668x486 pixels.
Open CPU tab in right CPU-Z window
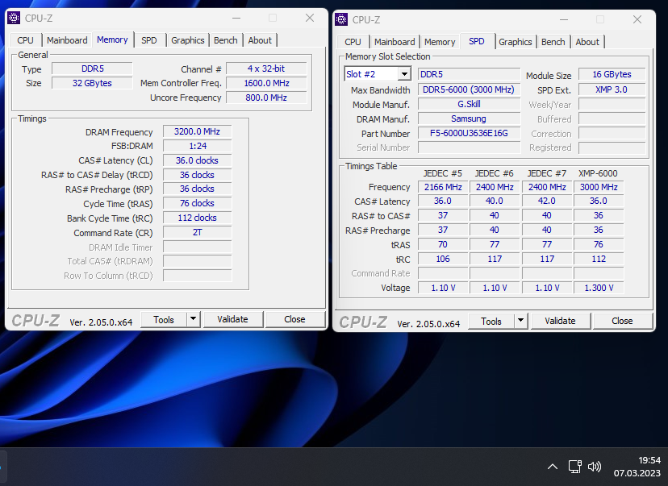tap(353, 42)
